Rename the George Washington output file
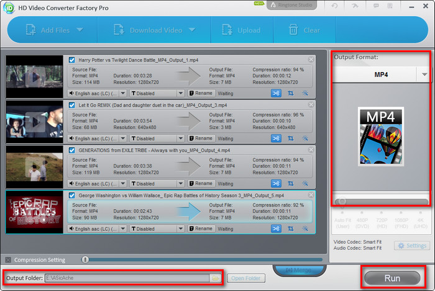This screenshot has height=291, width=435. [201, 229]
